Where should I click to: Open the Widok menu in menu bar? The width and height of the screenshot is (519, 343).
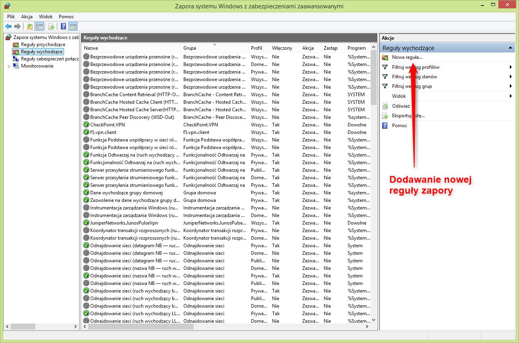coord(46,17)
